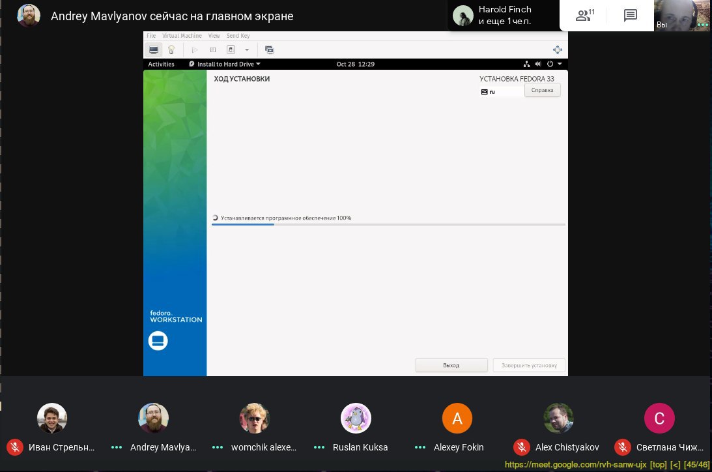
Task: Open the meeting chat icon
Action: 631,16
